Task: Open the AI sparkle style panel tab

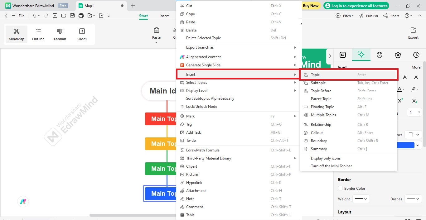Action: click(x=361, y=55)
